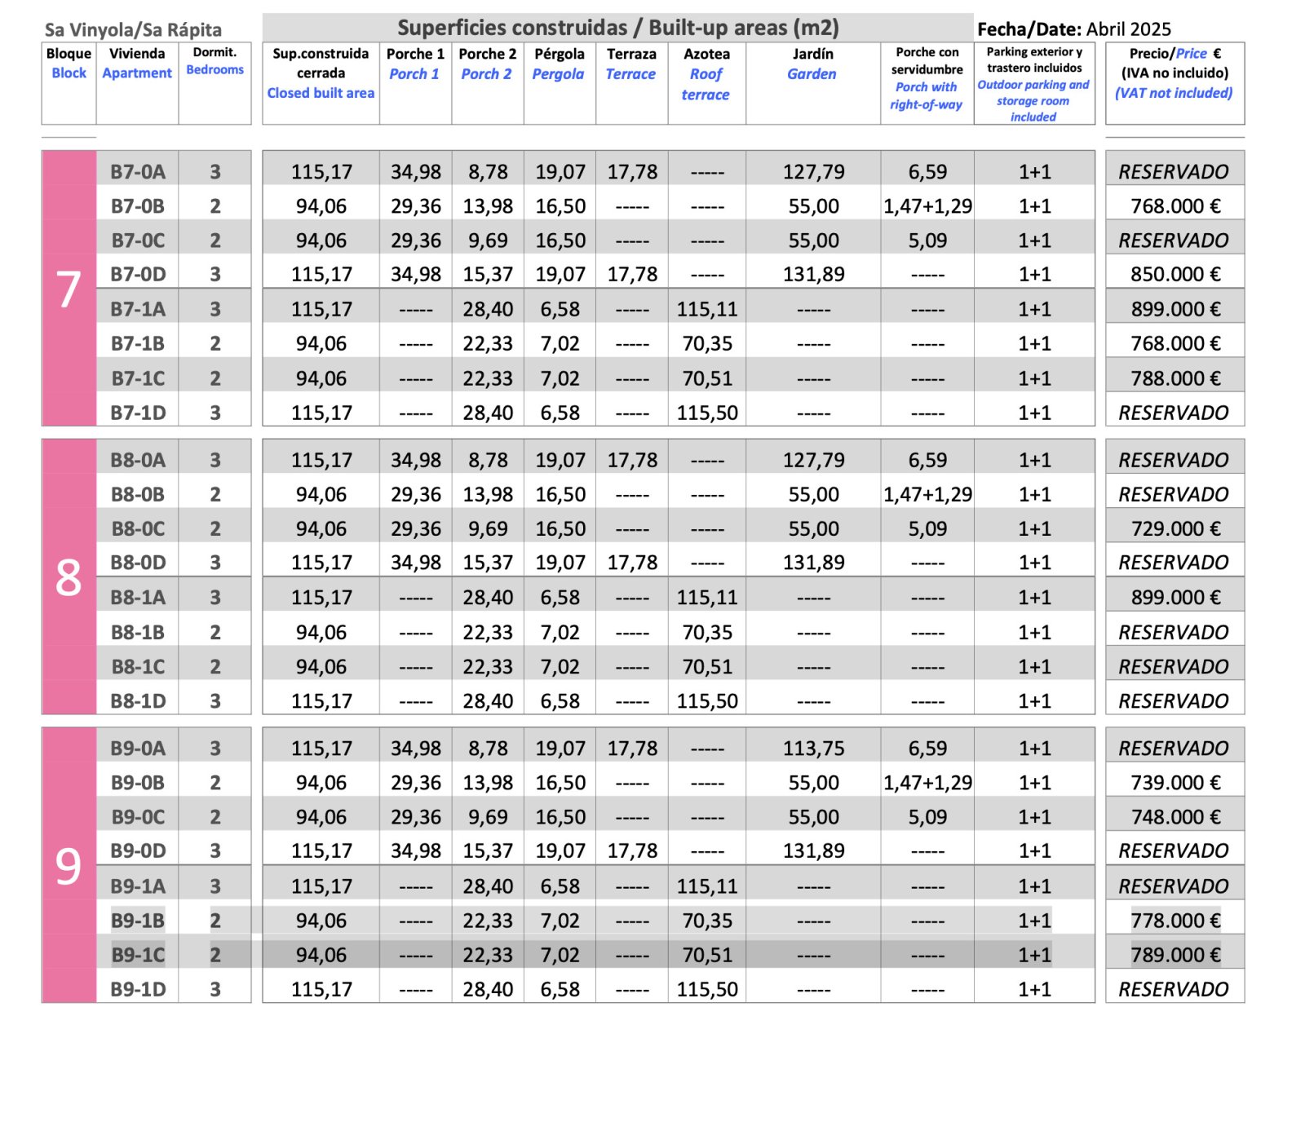Viewport: 1305px width, 1122px height.
Task: Select the 729.000 € price of B8-0C
Action: pos(1174,529)
